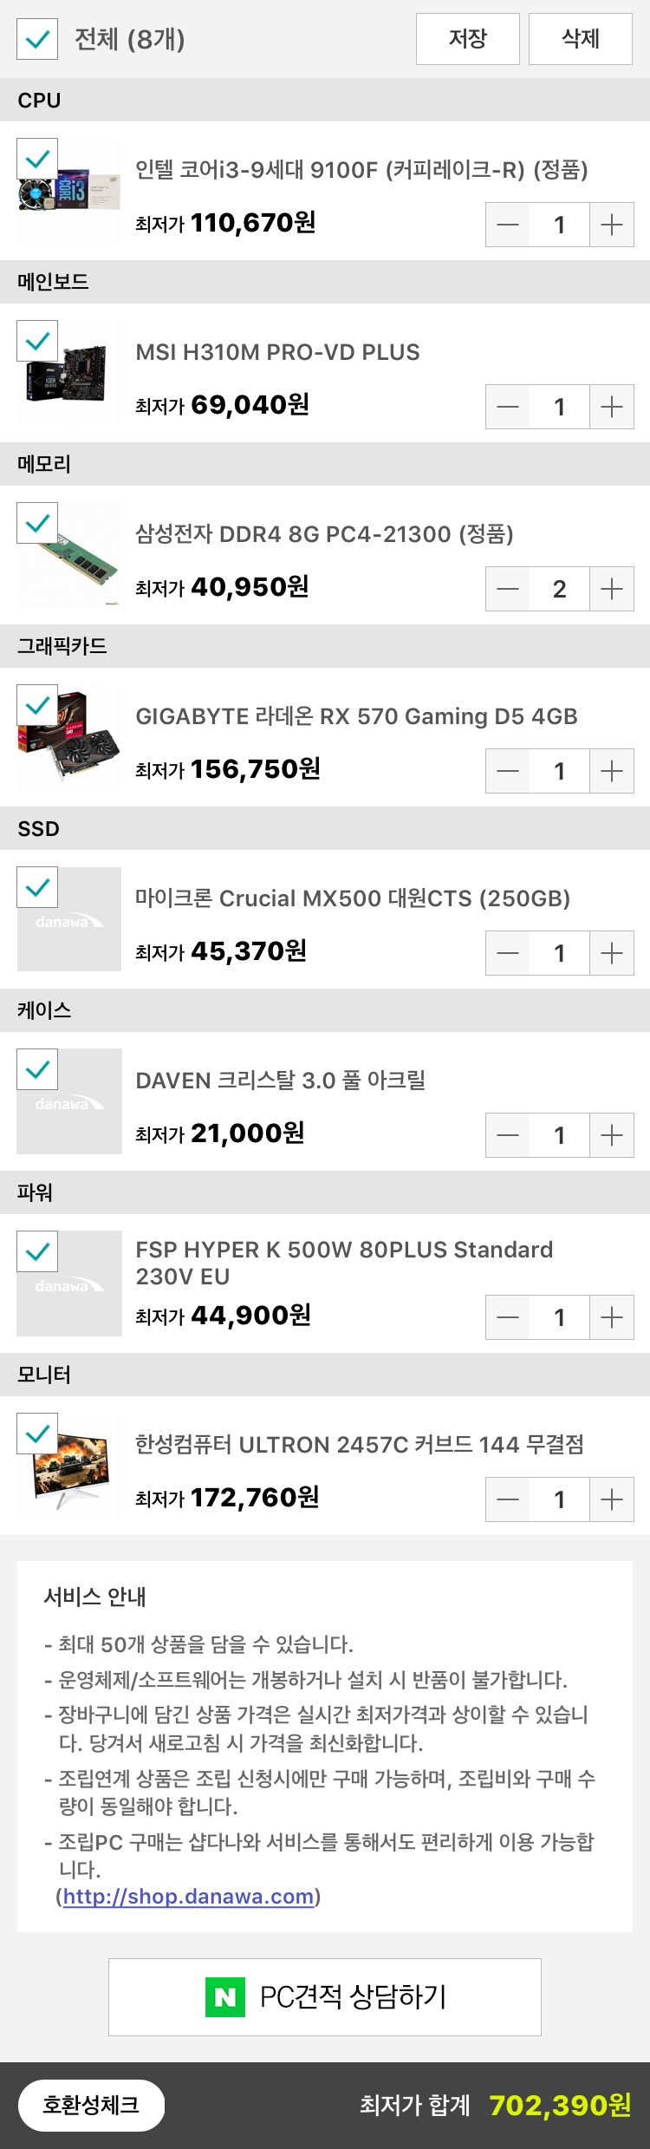Screen dimensions: 650x2149
Task: Open MSI H310M PRO-VD PLUS product title
Action: pos(277,352)
